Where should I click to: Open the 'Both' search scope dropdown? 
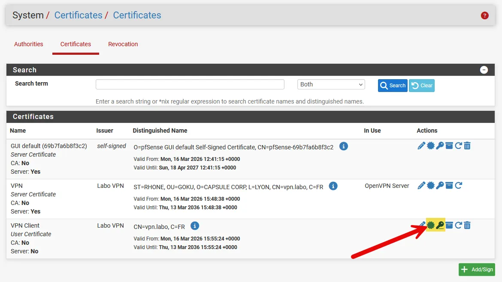coord(331,85)
